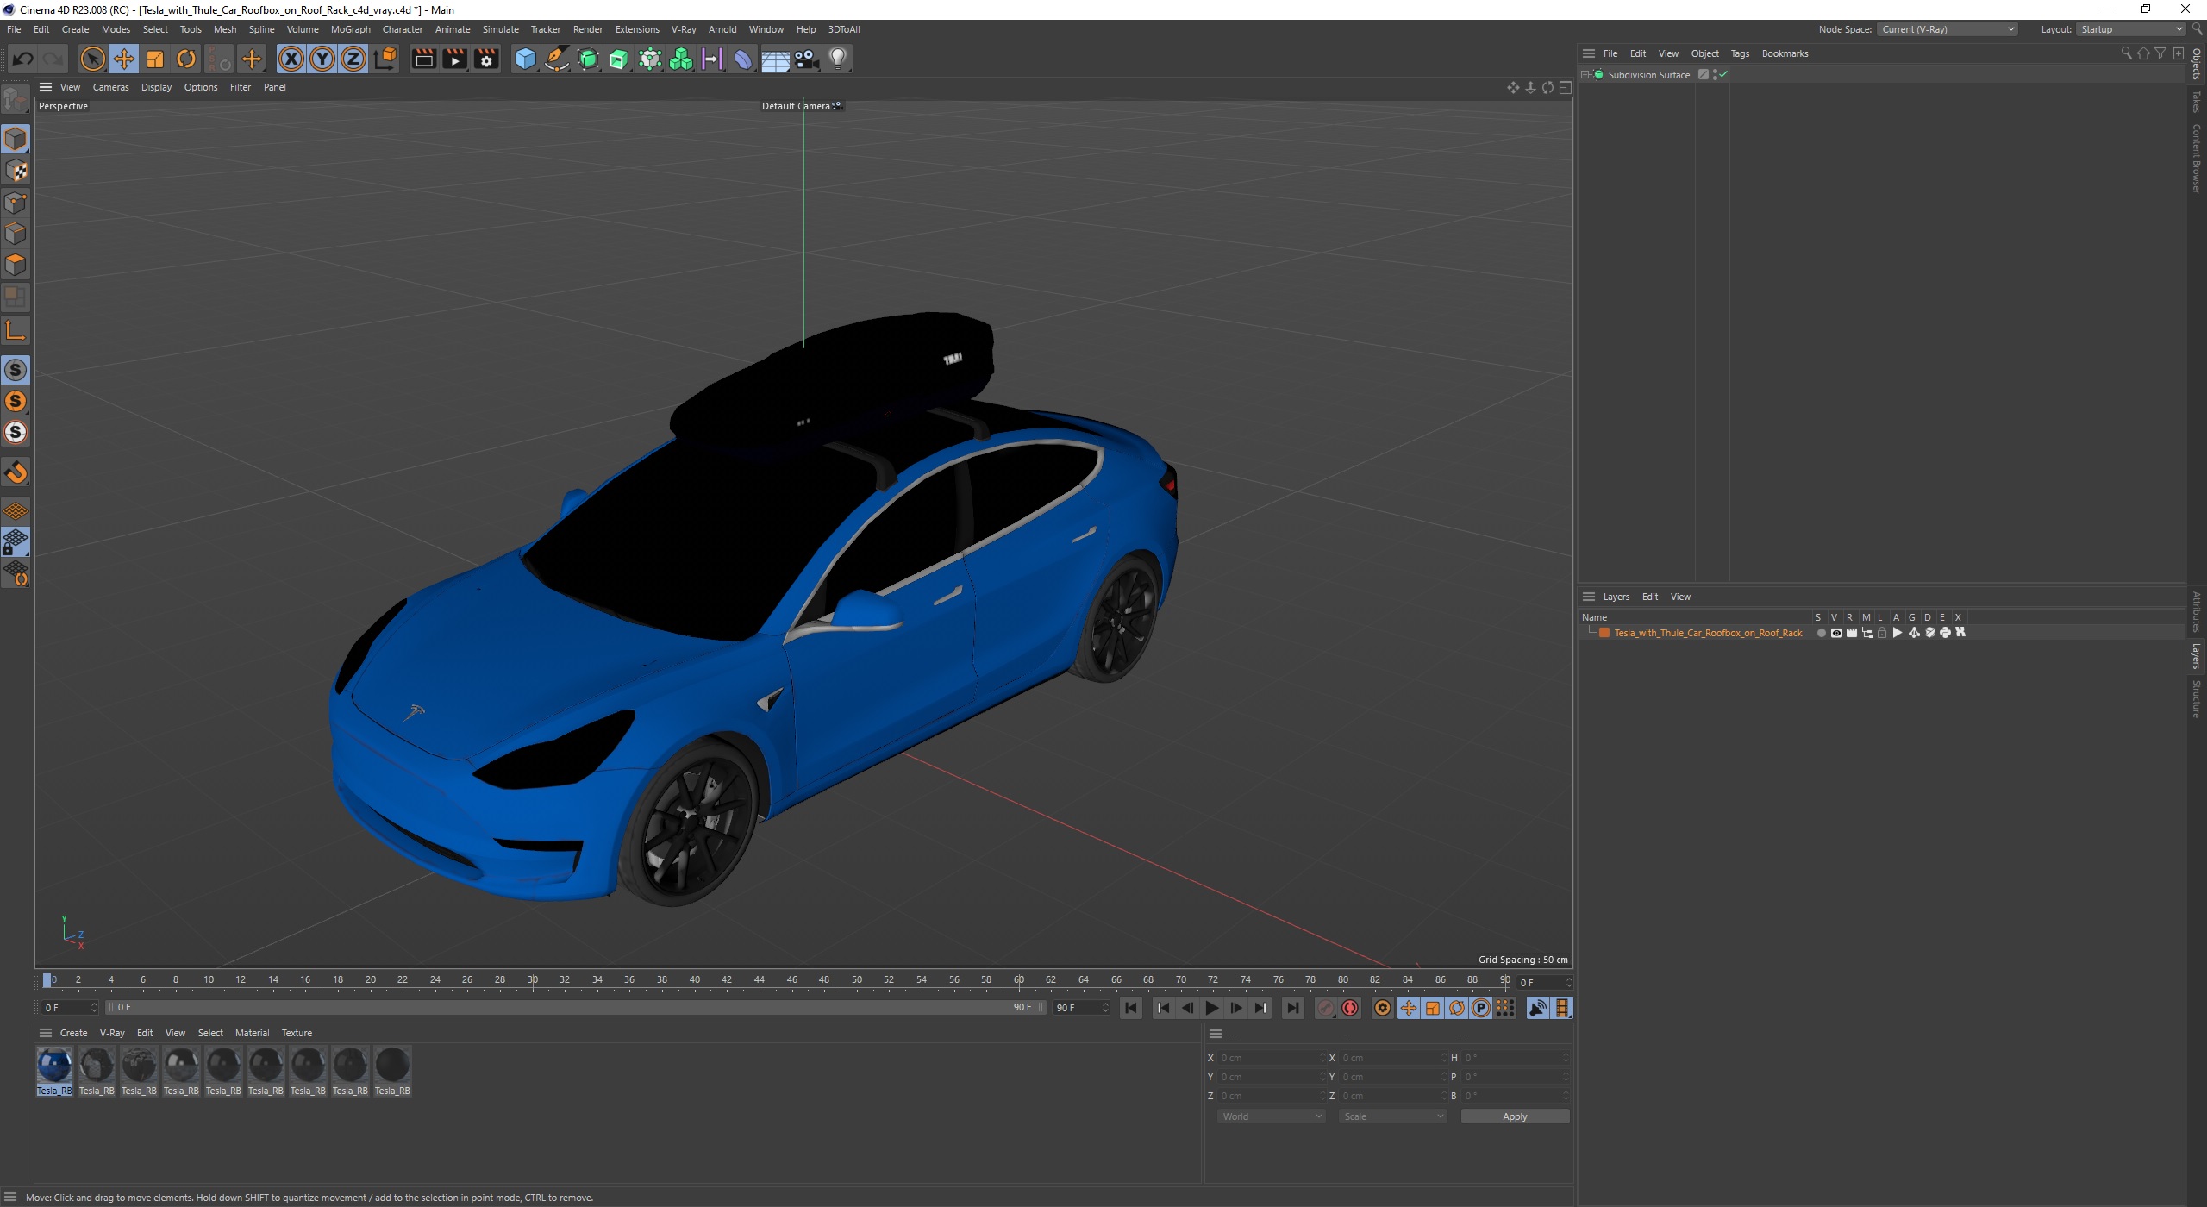2207x1207 pixels.
Task: Click the Undo arrow icon
Action: tap(22, 59)
